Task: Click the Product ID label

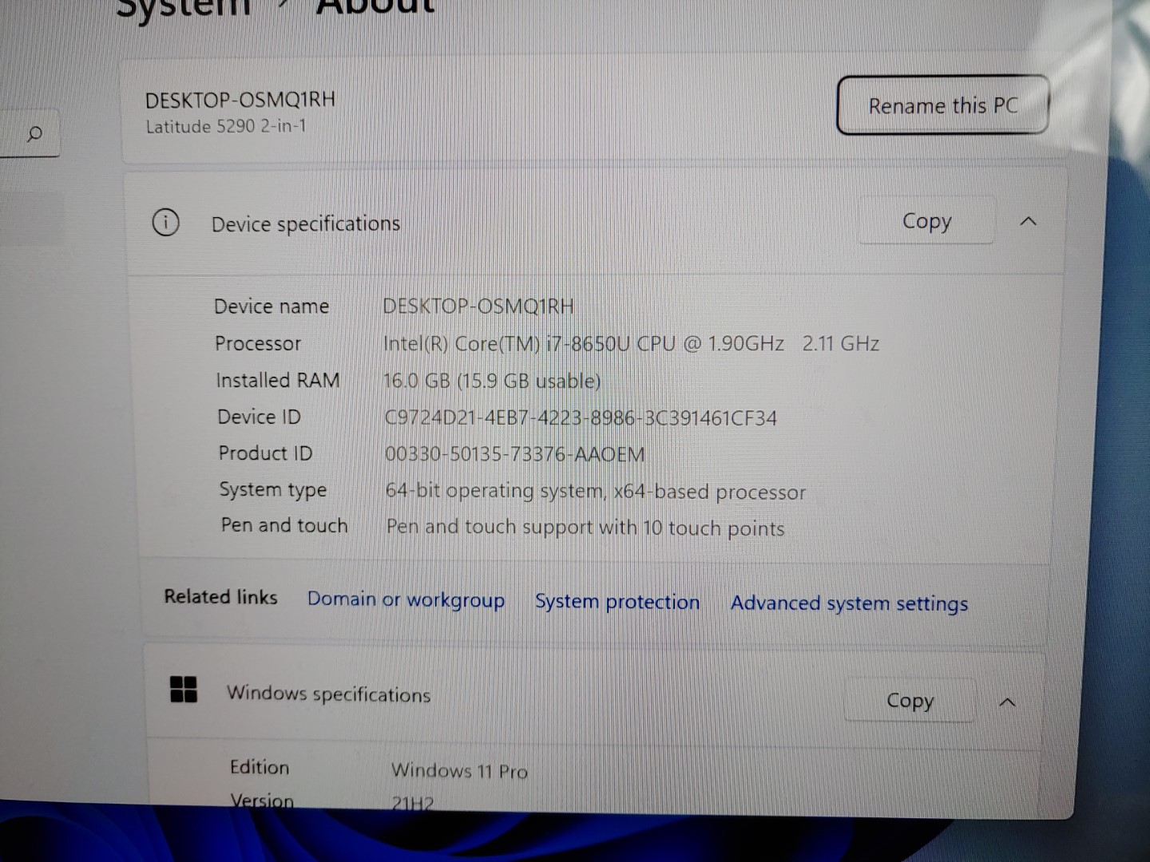Action: (x=266, y=453)
